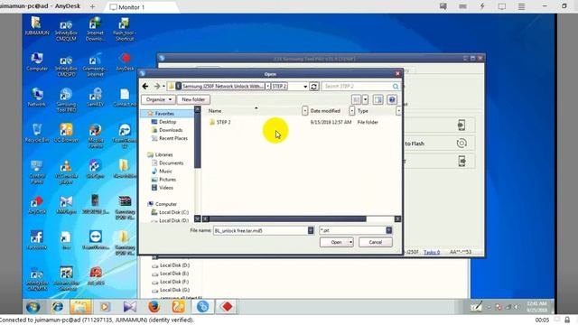
Task: Open AnyDesk display settings monitor icon
Action: pos(502,6)
